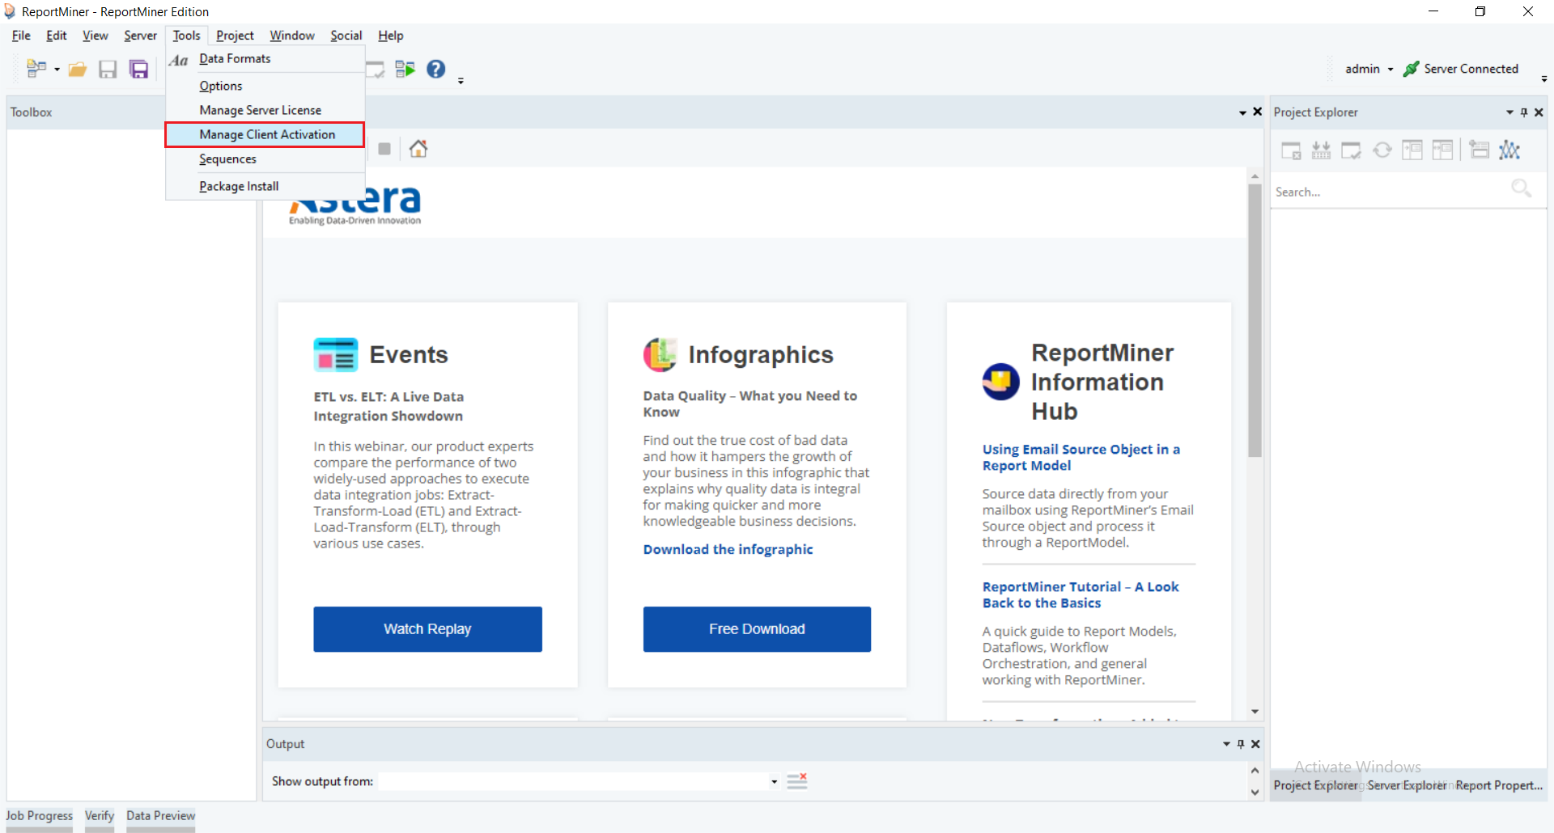Open the Project menu
This screenshot has height=833, width=1554.
coord(235,36)
